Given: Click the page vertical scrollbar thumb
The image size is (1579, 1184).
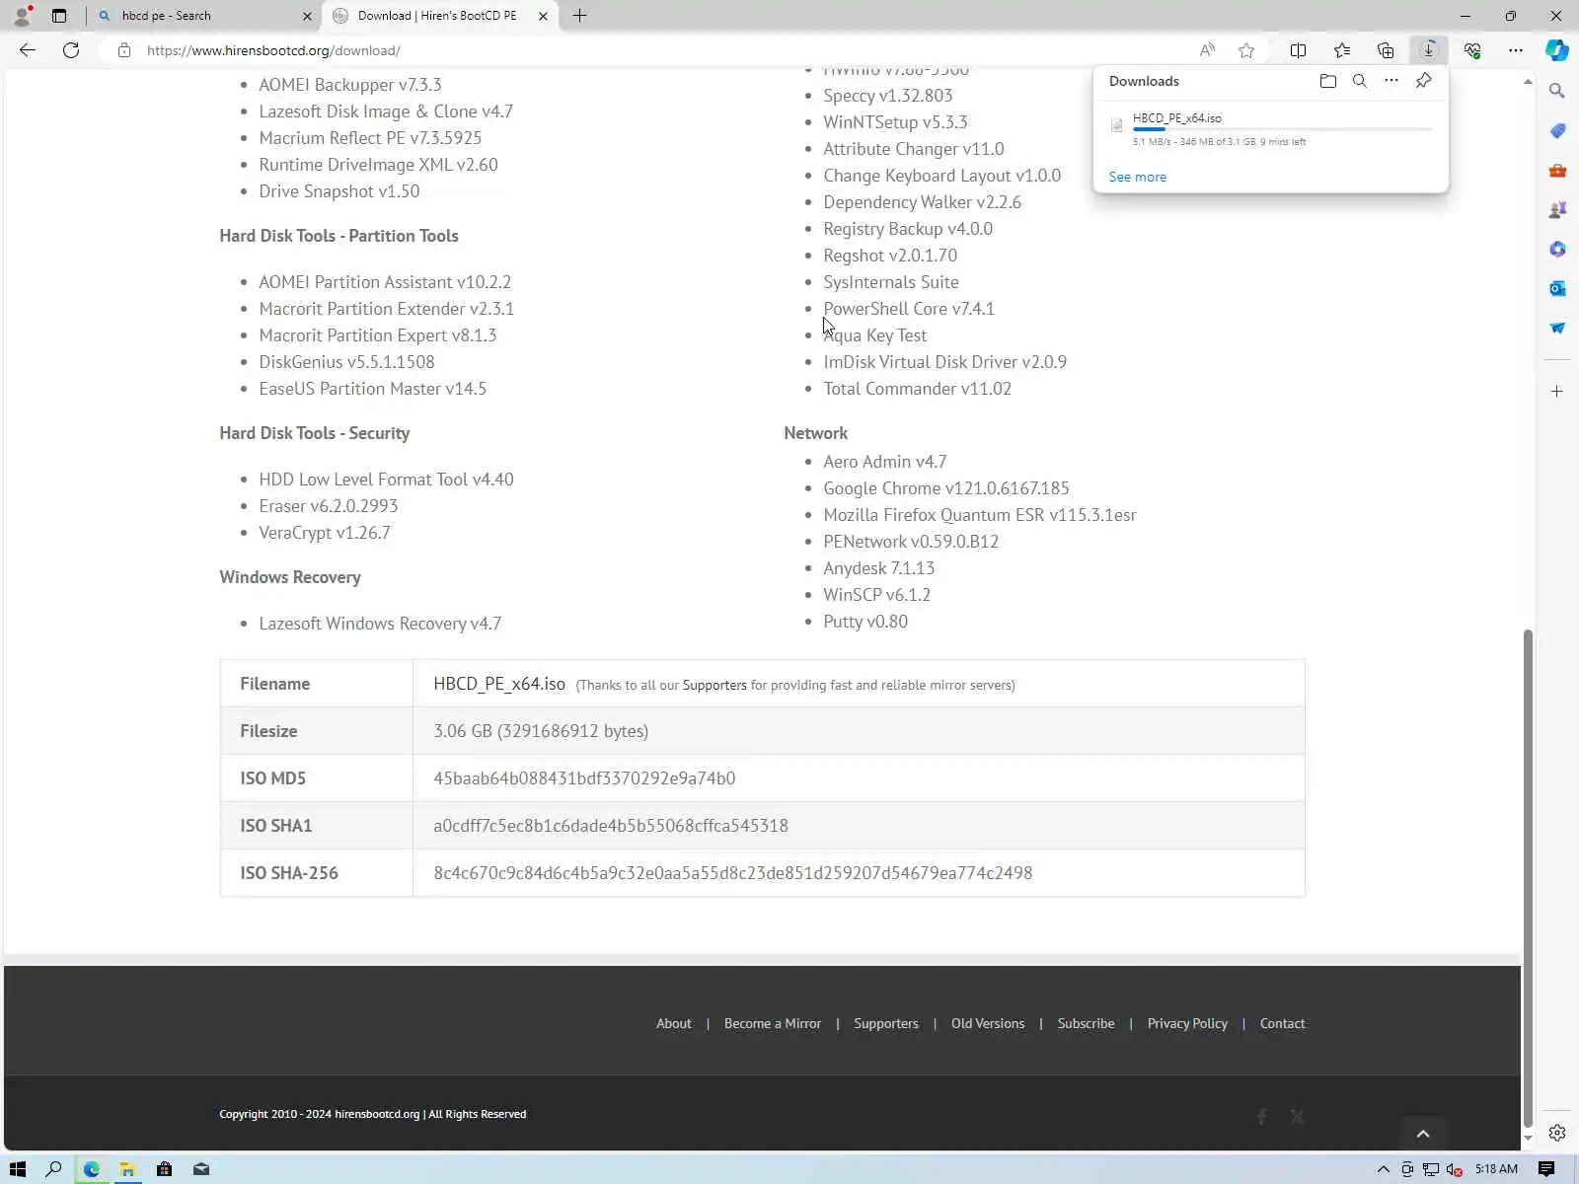Looking at the screenshot, I should (1528, 878).
